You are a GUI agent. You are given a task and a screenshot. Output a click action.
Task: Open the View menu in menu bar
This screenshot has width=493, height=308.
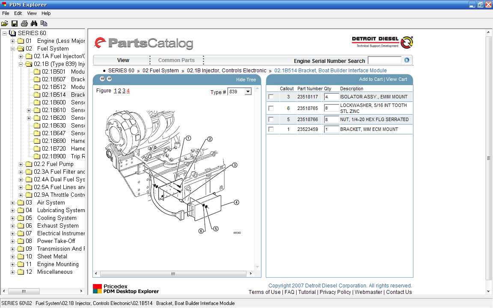click(x=32, y=13)
